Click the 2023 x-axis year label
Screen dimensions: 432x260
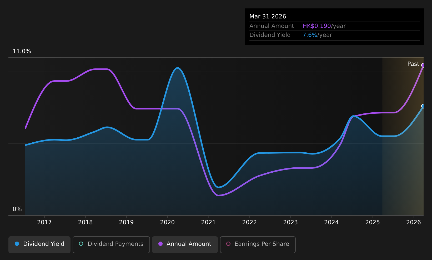[x=290, y=222]
